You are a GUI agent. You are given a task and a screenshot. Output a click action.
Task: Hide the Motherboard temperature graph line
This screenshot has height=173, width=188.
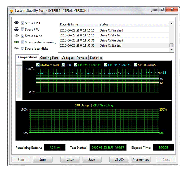(38, 65)
